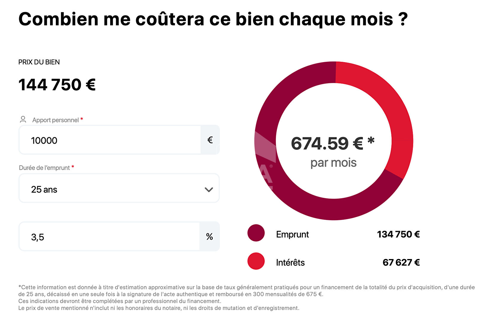492x322 pixels.
Task: Click the person icon beside Apport personnel
Action: click(23, 120)
